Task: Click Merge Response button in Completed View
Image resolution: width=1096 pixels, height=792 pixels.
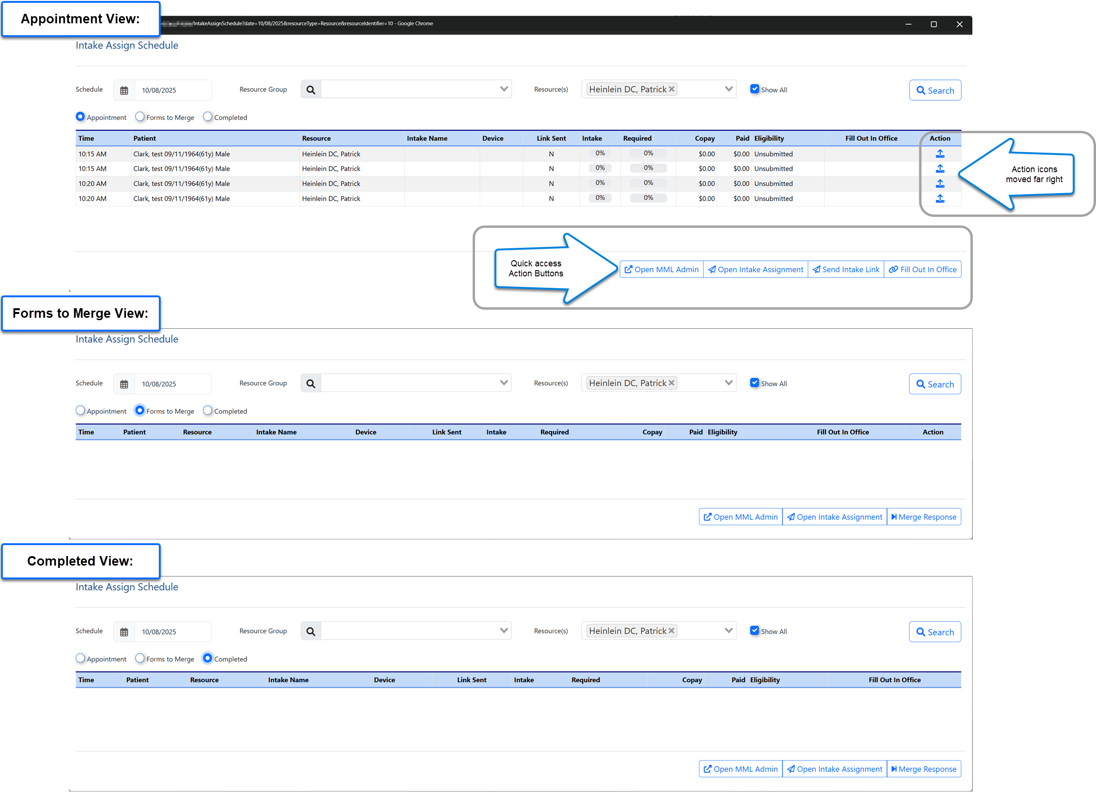Action: [923, 769]
